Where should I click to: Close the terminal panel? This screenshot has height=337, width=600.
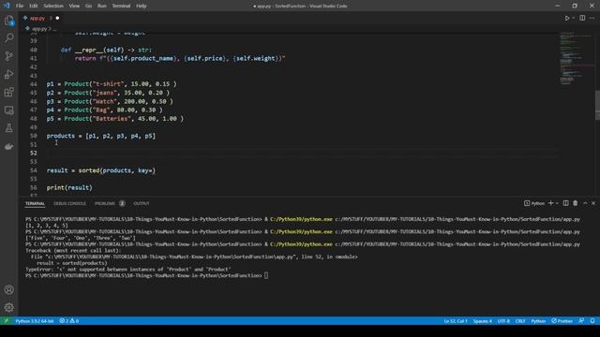tap(593, 203)
